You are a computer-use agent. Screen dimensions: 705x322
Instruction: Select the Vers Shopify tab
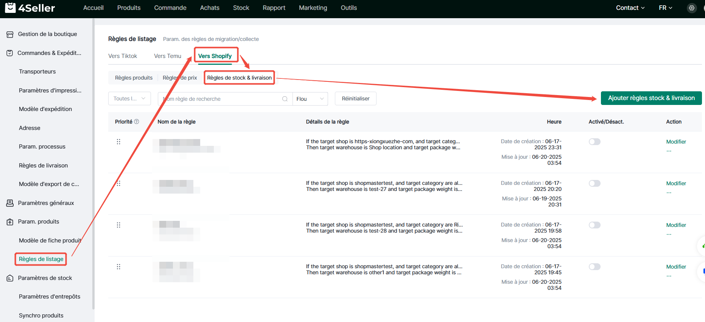click(x=215, y=56)
